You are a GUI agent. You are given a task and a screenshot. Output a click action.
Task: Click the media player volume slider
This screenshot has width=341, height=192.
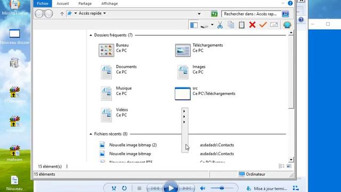(x=222, y=188)
